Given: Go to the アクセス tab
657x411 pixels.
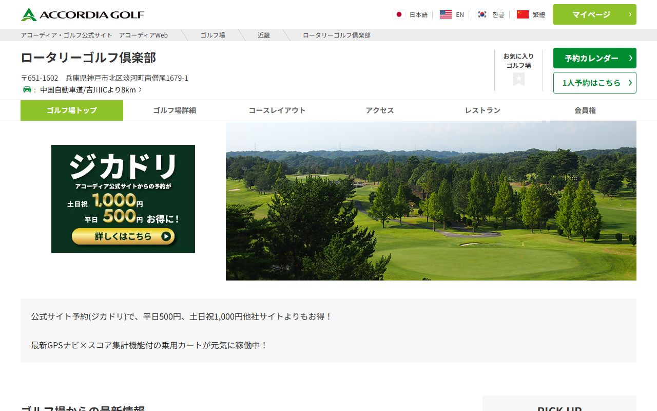Looking at the screenshot, I should (x=380, y=110).
